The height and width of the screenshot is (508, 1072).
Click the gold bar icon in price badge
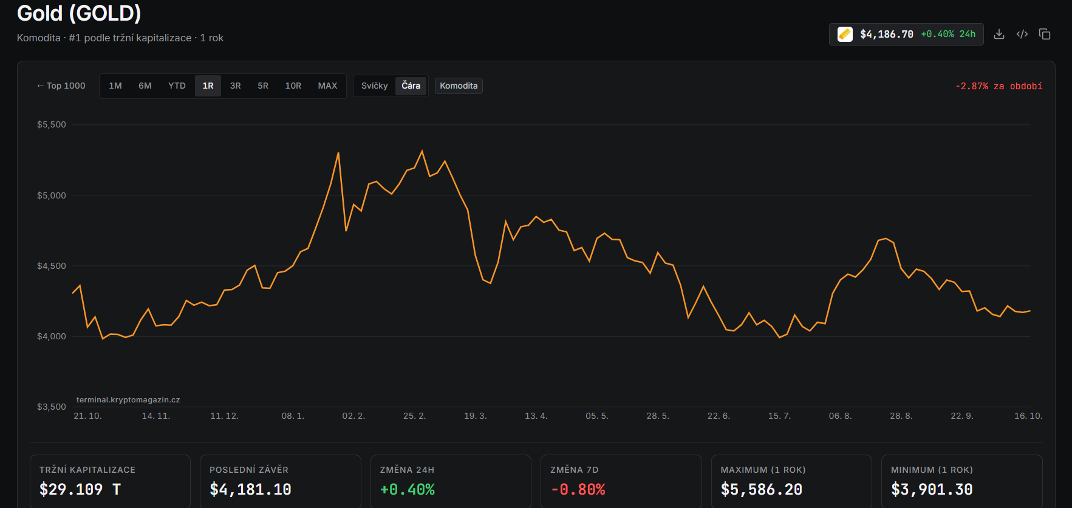tap(845, 34)
